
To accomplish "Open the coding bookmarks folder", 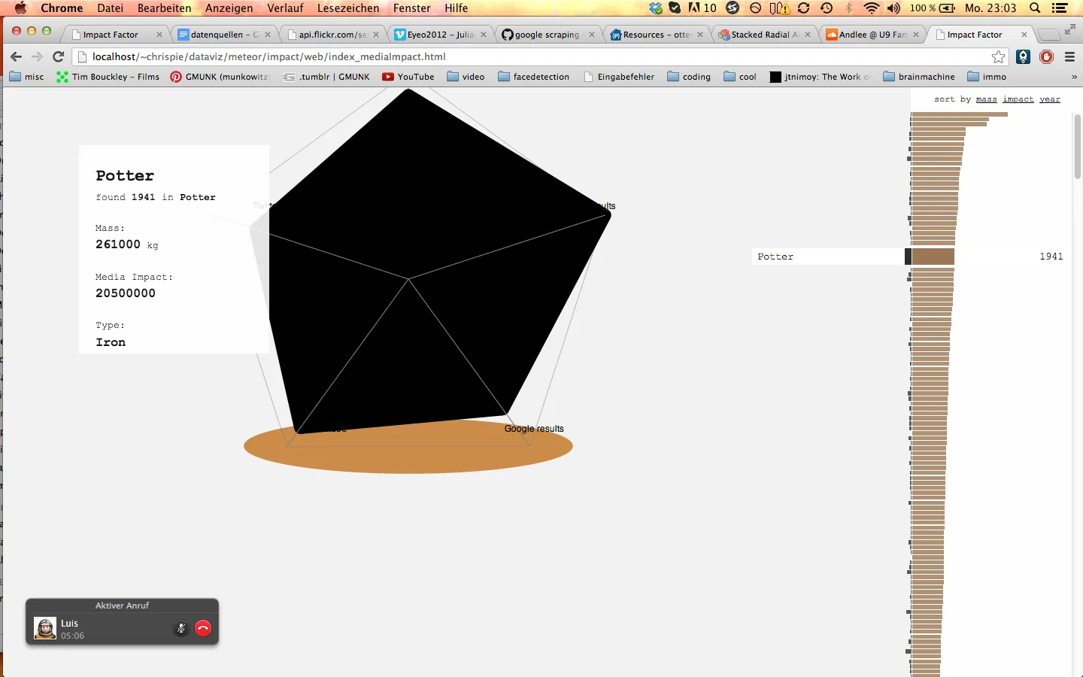I will pyautogui.click(x=689, y=77).
